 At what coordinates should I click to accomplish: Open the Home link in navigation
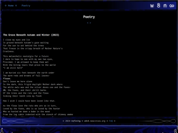(x=11, y=6)
